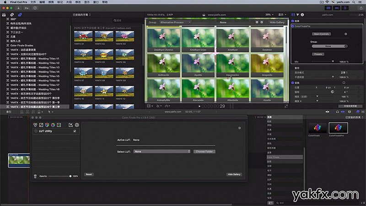Open the 显示 view options dropdown
The height and width of the screenshot is (206, 366).
[x=282, y=15]
